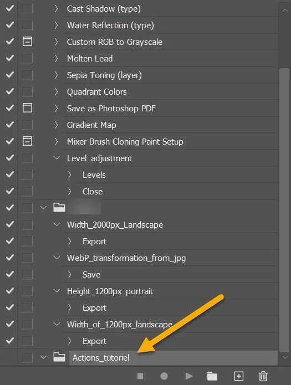Disable Quadrant Colors via its checkmark
Image resolution: width=291 pixels, height=385 pixels.
(10, 91)
